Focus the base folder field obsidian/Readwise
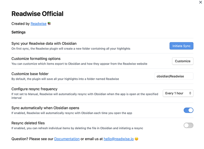 coord(174,76)
